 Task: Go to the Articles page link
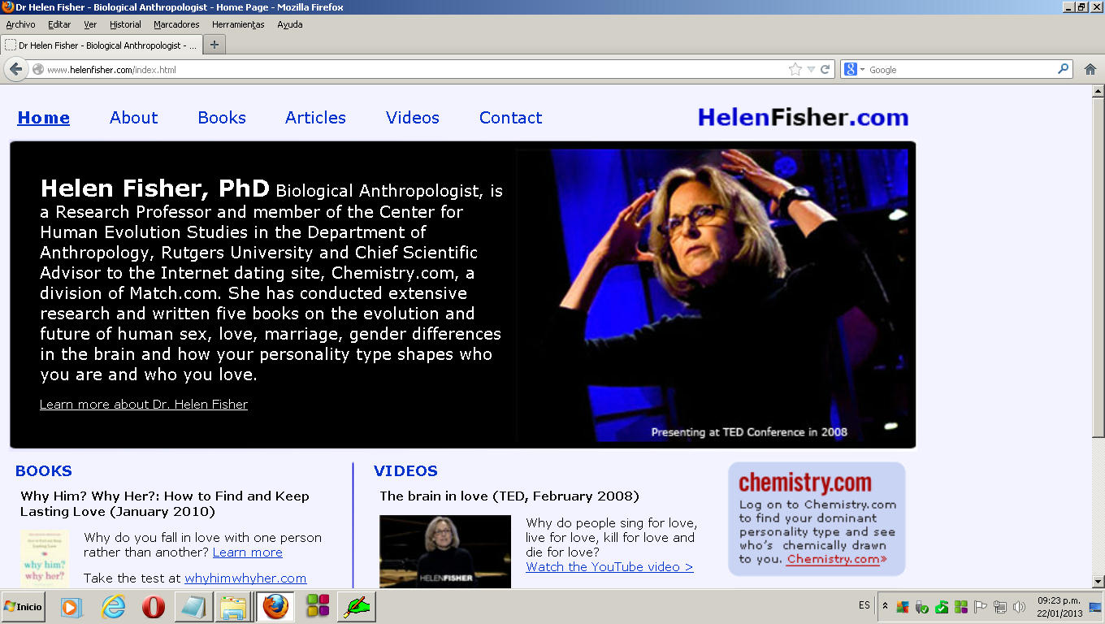point(315,118)
